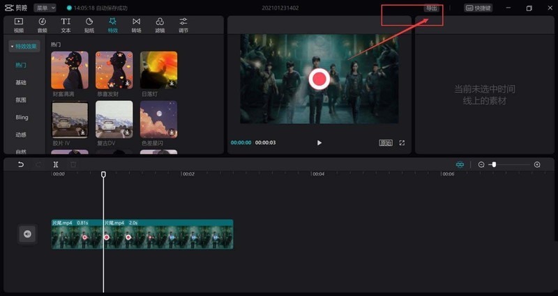The width and height of the screenshot is (558, 296).
Task: Open the 转场 (transition) panel
Action: [x=136, y=25]
